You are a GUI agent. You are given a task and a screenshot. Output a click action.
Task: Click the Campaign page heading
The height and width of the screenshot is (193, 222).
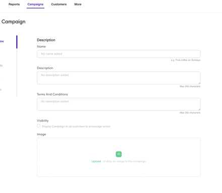[13, 22]
